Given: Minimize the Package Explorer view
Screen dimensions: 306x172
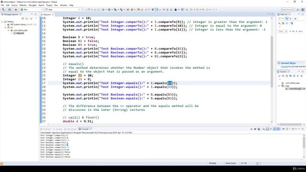Looking at the screenshot, I should click(x=32, y=14).
